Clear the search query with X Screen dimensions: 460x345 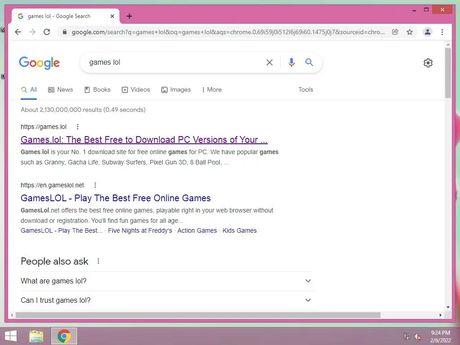[270, 62]
